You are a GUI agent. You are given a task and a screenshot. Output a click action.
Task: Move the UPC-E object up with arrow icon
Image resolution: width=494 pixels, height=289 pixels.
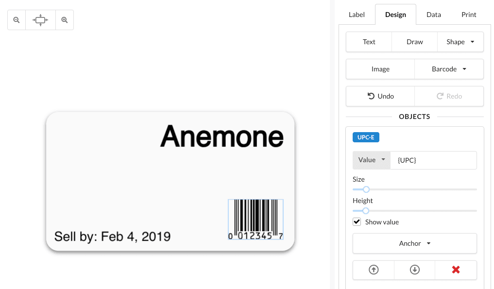point(373,270)
